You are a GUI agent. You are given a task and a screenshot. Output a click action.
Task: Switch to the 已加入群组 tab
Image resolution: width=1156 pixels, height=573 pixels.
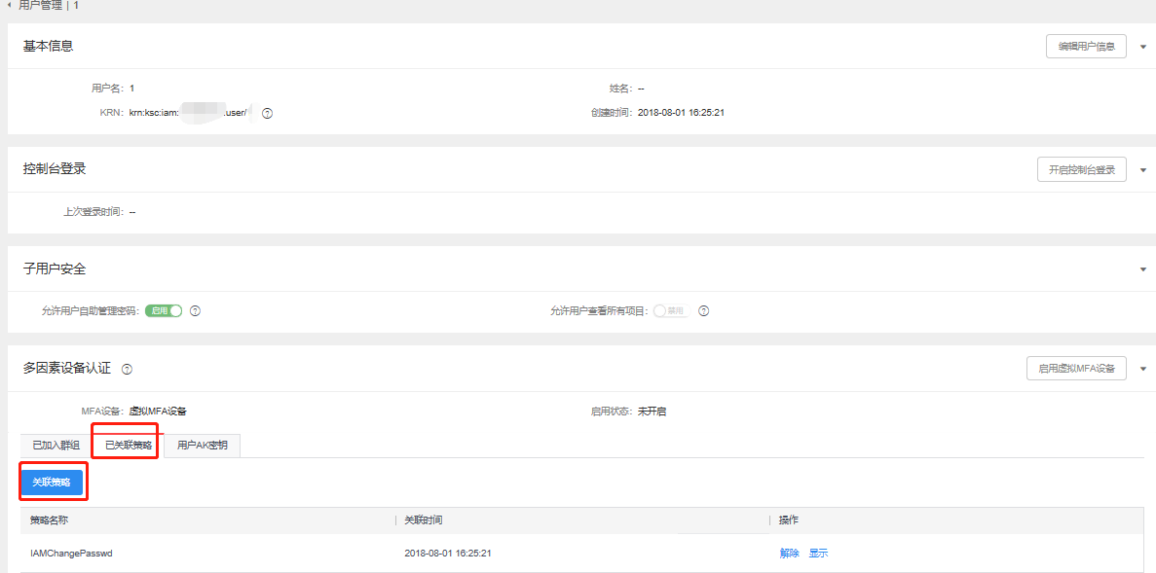click(x=56, y=446)
